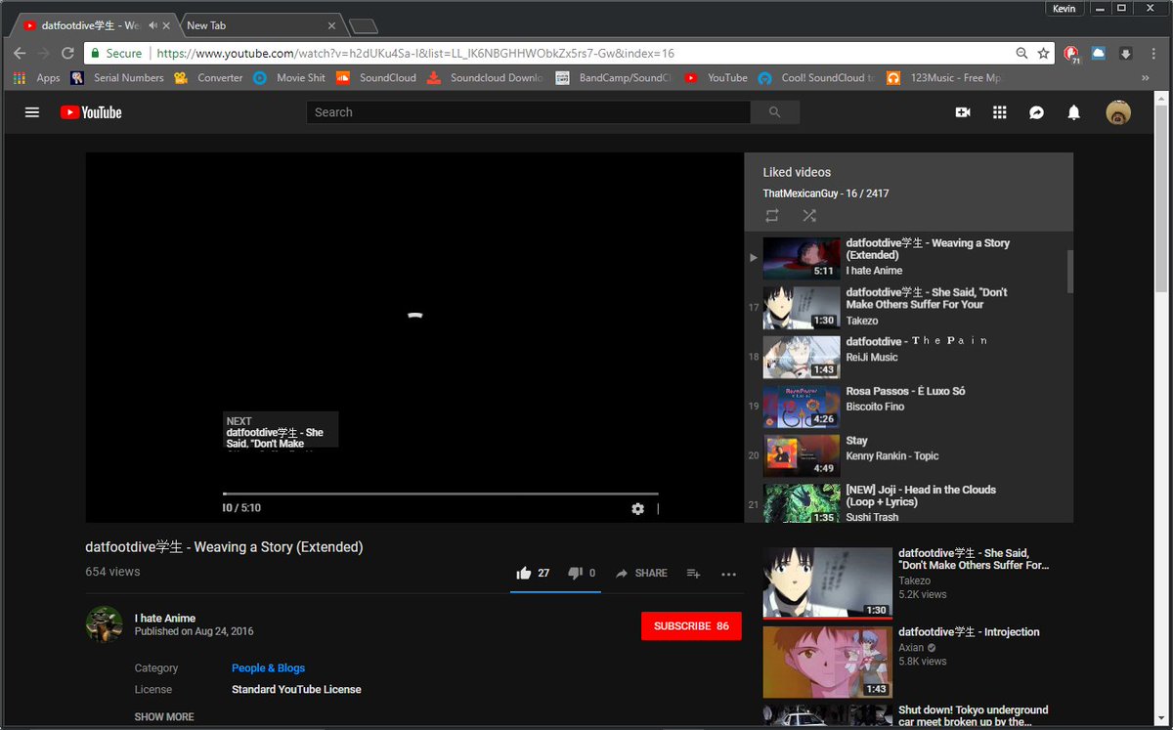Viewport: 1173px width, 730px height.
Task: Go back with browser back arrow
Action: click(20, 54)
